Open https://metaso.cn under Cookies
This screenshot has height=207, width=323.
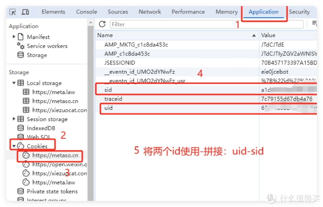(55, 155)
